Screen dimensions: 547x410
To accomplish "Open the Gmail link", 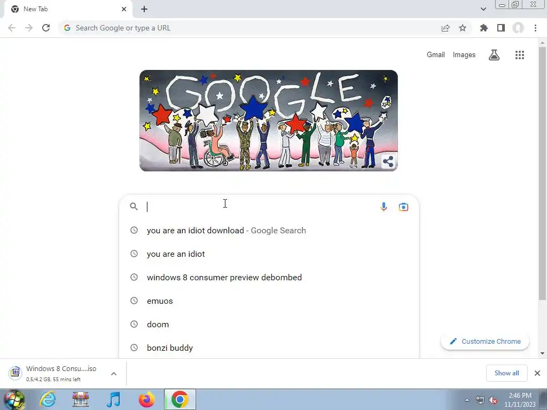I will click(436, 55).
